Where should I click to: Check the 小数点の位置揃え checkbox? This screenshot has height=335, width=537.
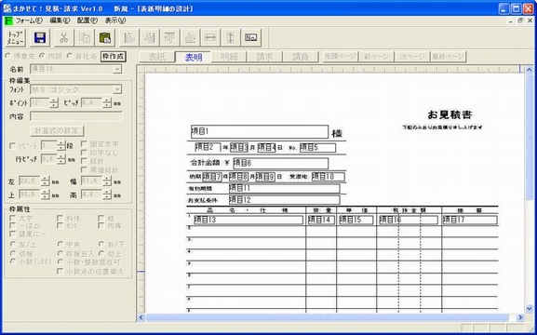60,272
